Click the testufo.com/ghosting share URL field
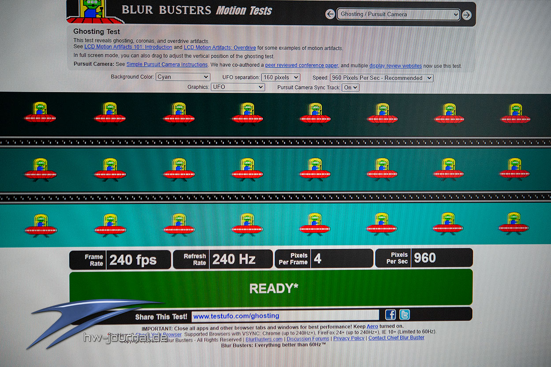 pyautogui.click(x=285, y=316)
